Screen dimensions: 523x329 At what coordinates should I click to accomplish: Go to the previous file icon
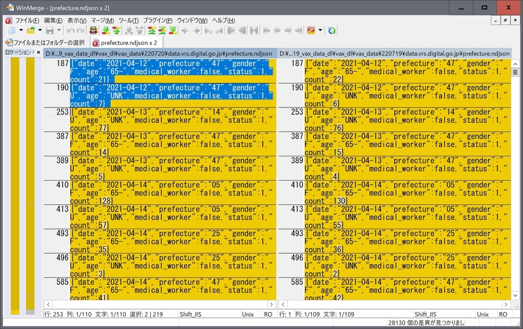point(277,30)
